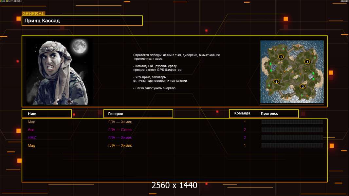Select player Man in the list
Screen dimensions: 349x196
point(31,122)
